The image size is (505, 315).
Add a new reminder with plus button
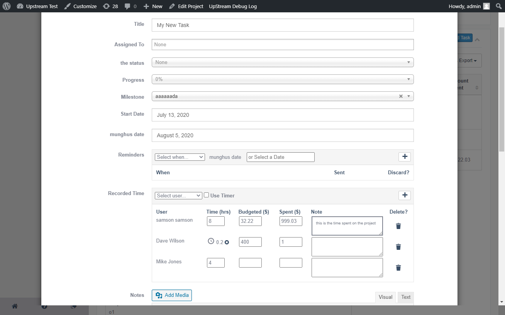tap(405, 157)
